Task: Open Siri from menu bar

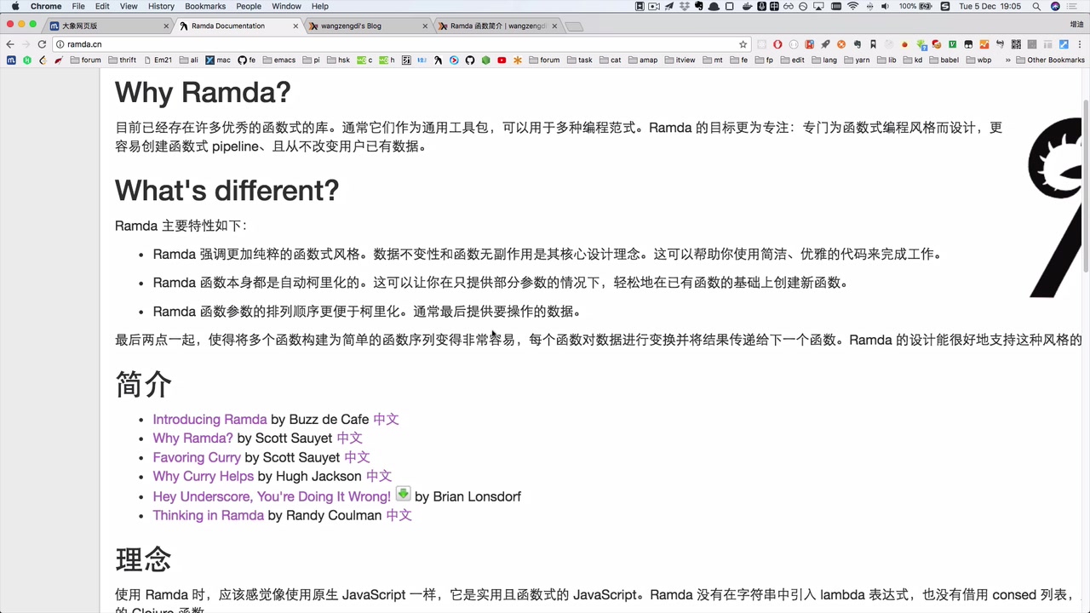Action: click(x=1055, y=6)
